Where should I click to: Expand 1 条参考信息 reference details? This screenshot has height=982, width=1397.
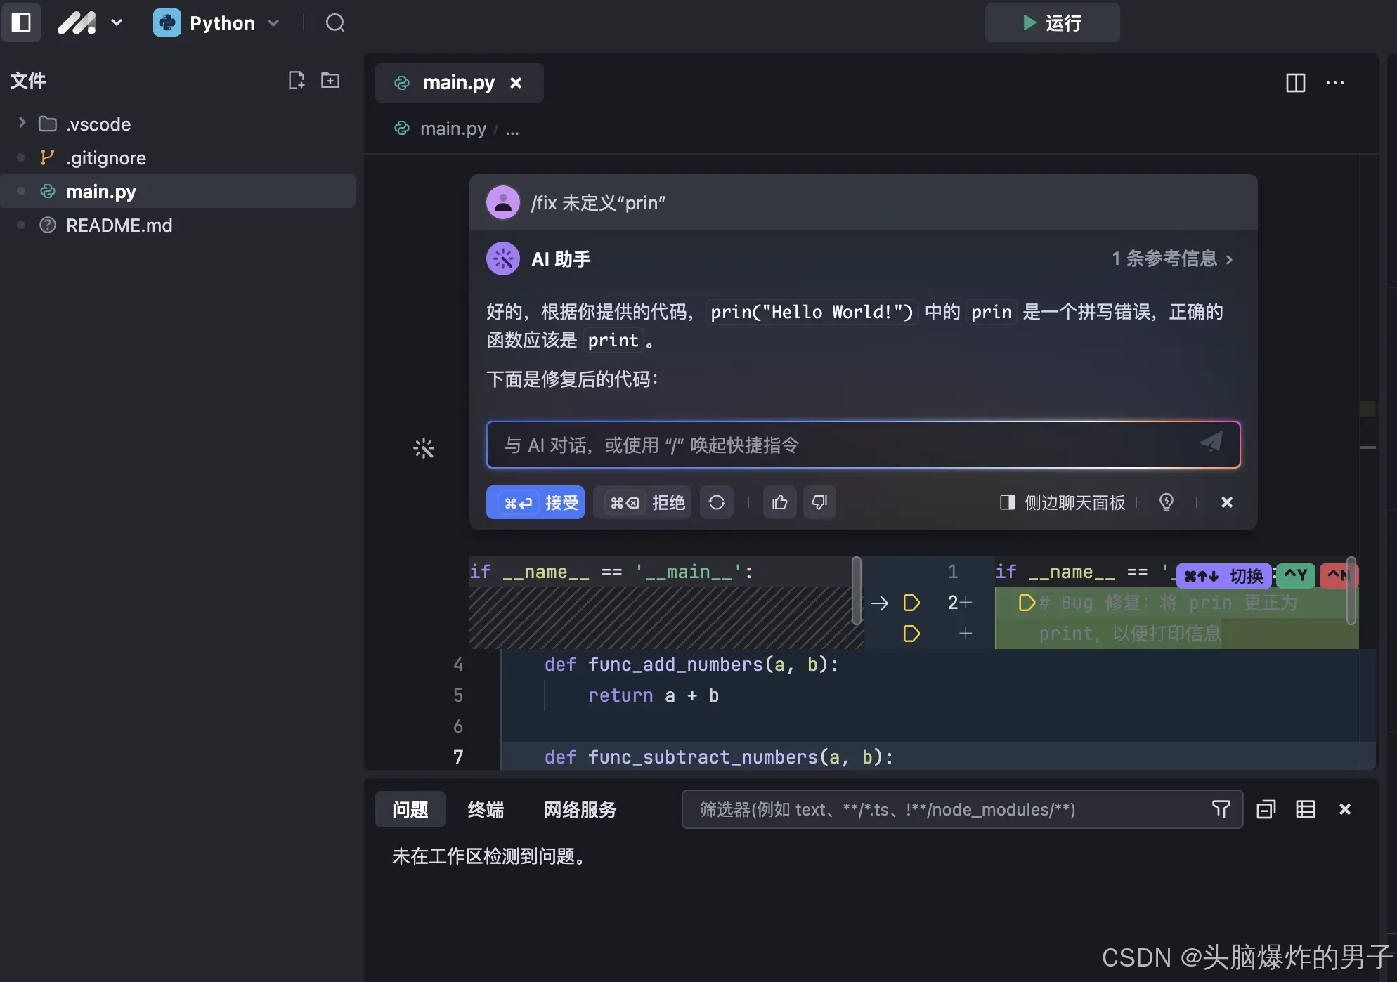click(x=1171, y=258)
